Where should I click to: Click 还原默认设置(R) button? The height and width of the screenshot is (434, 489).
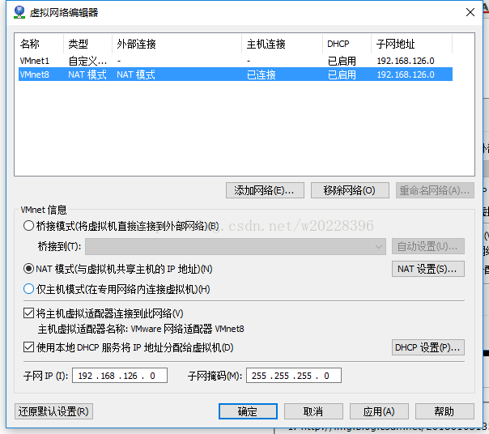click(x=53, y=411)
